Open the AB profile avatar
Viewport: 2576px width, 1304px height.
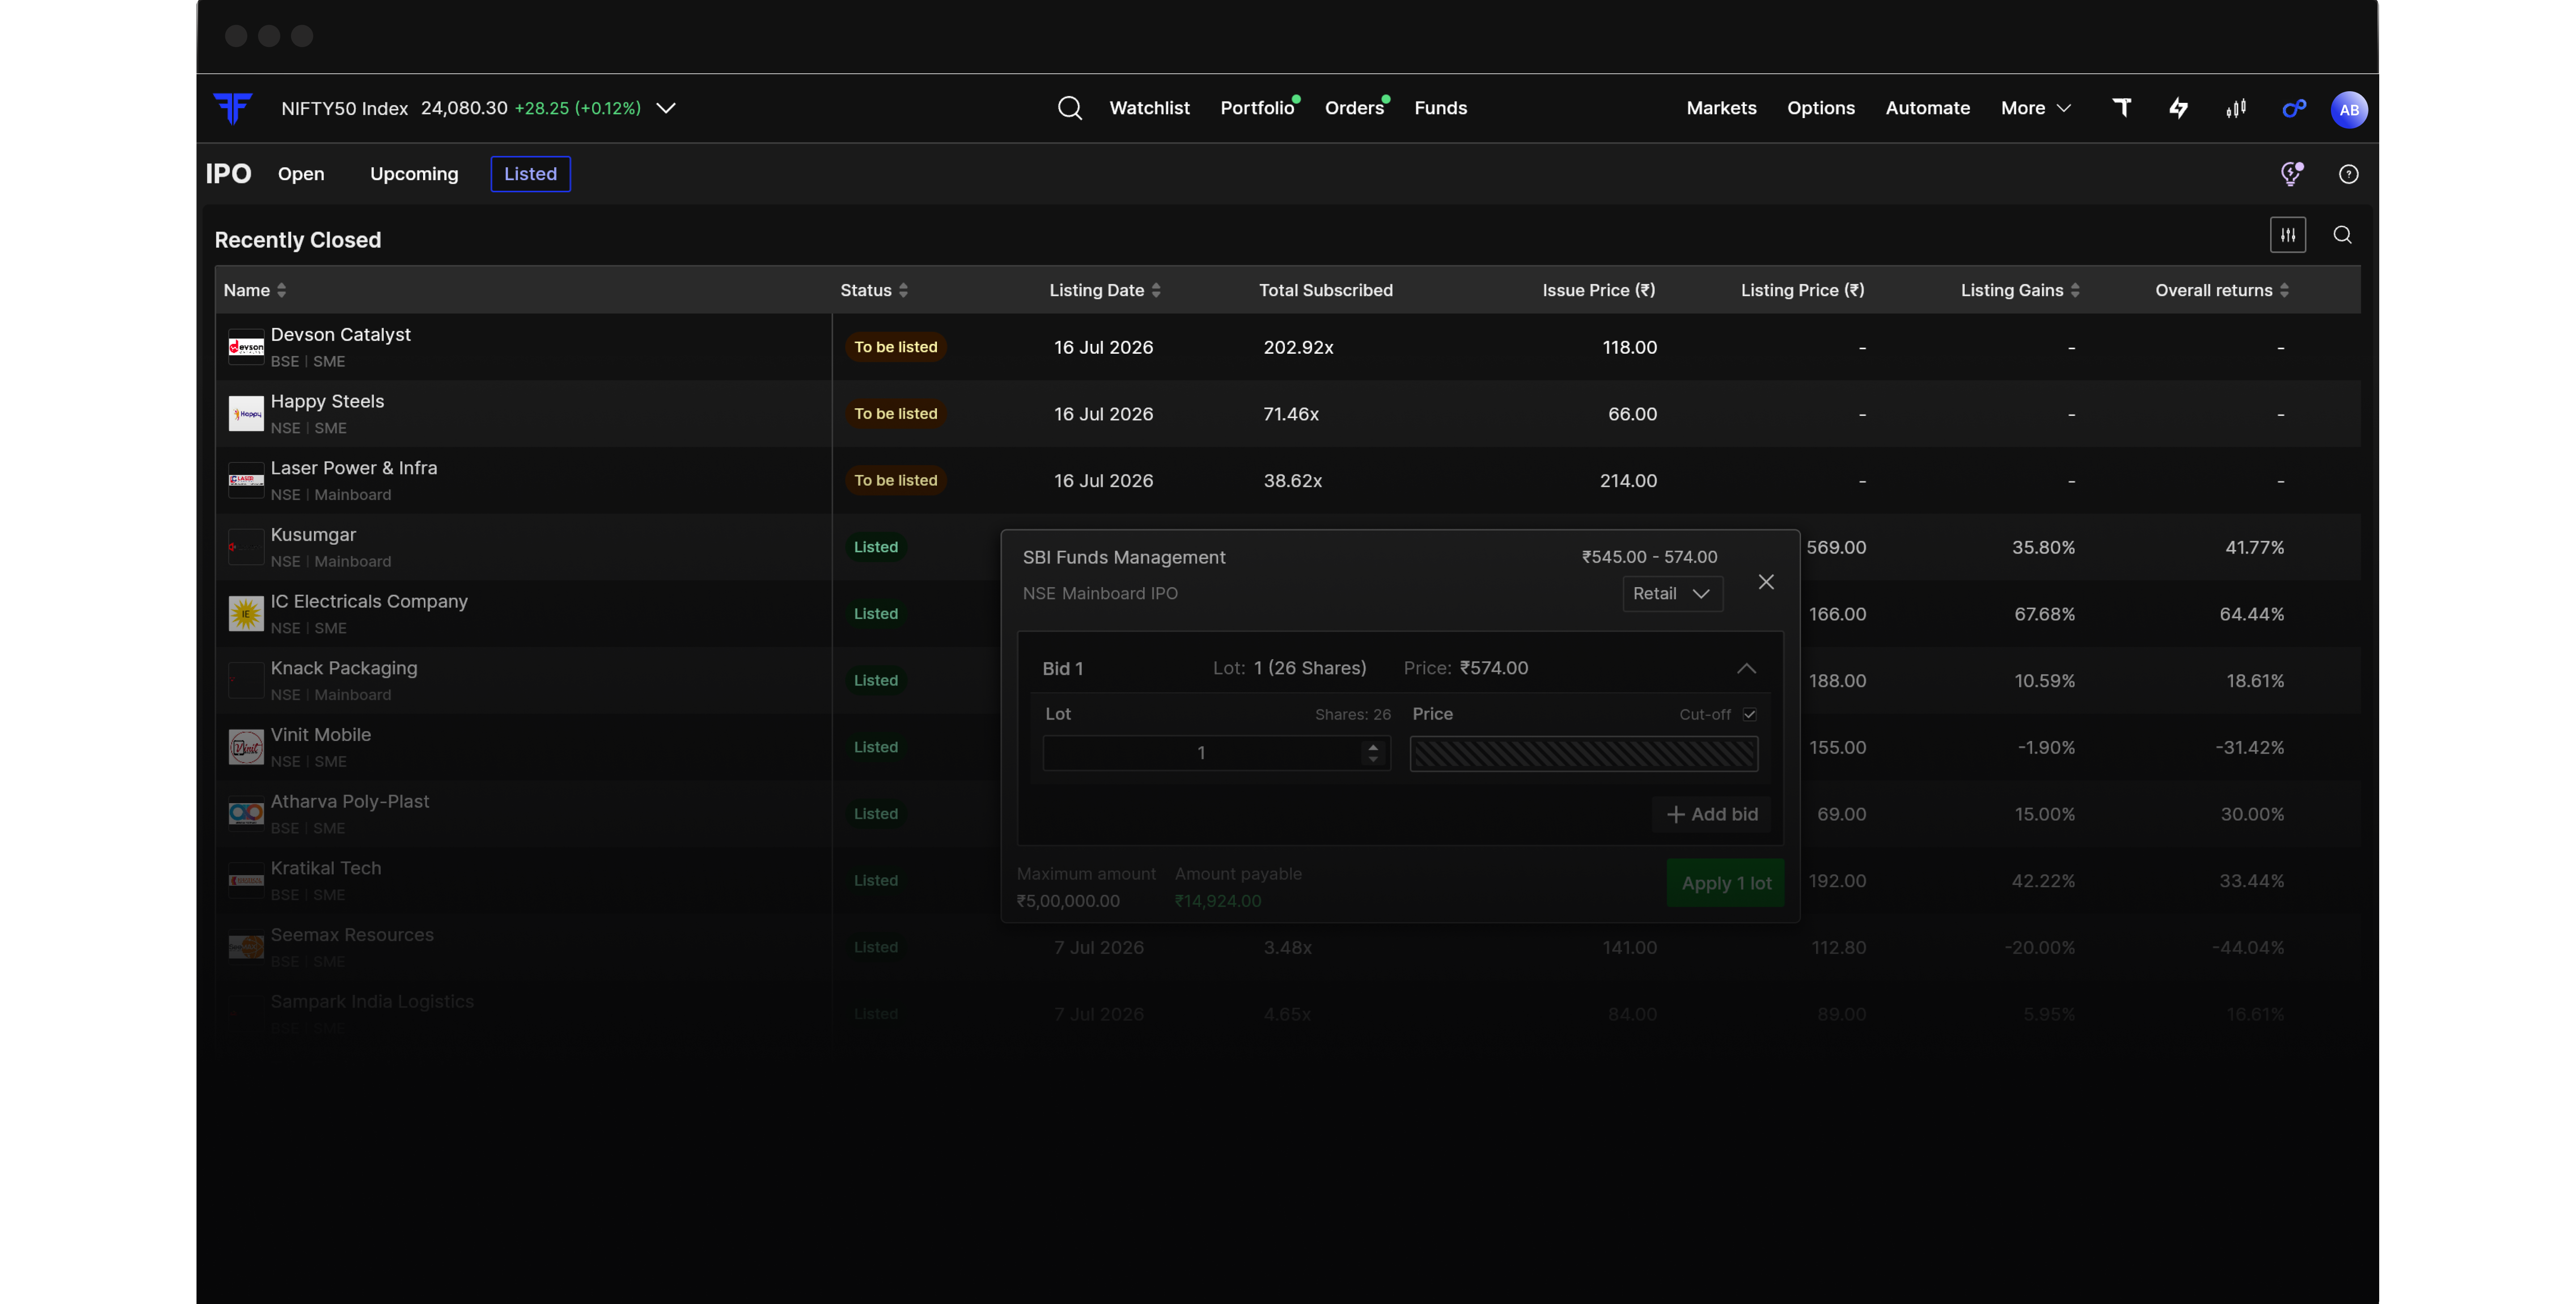2349,109
